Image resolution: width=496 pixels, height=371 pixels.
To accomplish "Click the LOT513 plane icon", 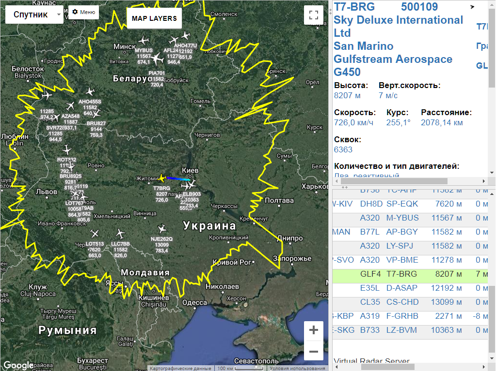I will click(94, 234).
